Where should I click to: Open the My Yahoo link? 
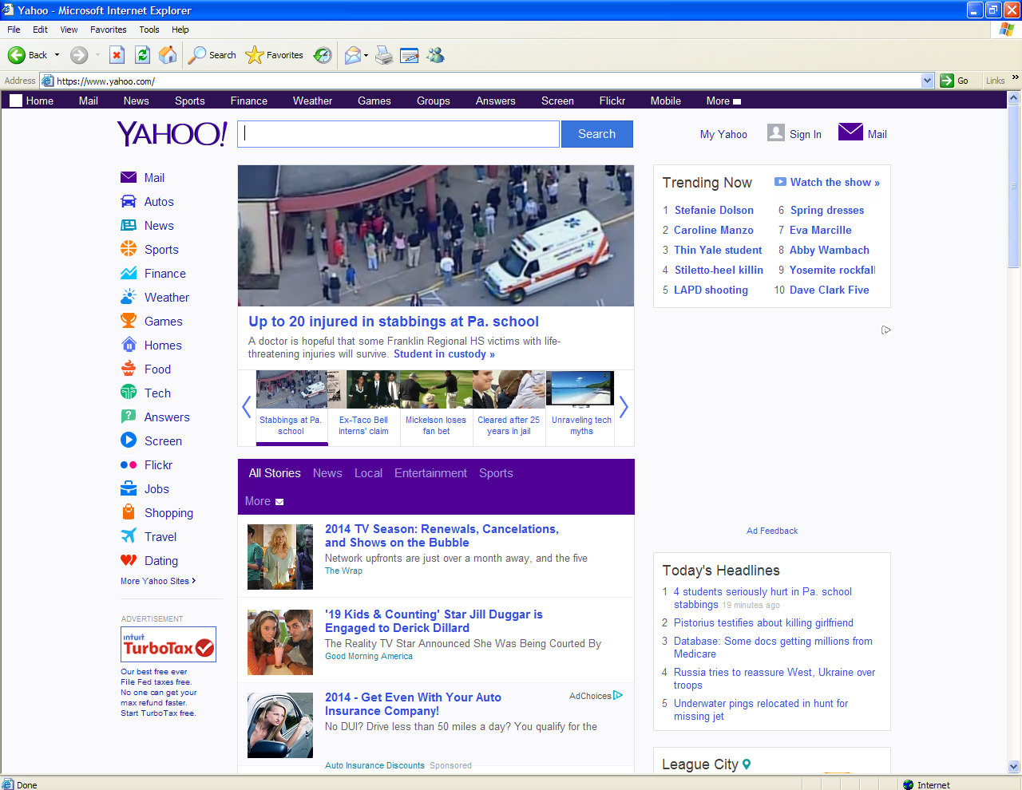tap(723, 135)
